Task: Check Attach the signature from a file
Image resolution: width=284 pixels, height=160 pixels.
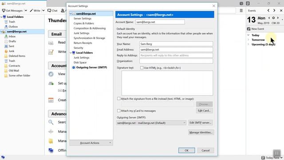Action: coord(118,99)
